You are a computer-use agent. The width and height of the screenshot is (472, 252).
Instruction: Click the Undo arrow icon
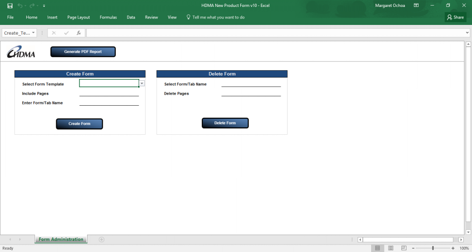(20, 6)
